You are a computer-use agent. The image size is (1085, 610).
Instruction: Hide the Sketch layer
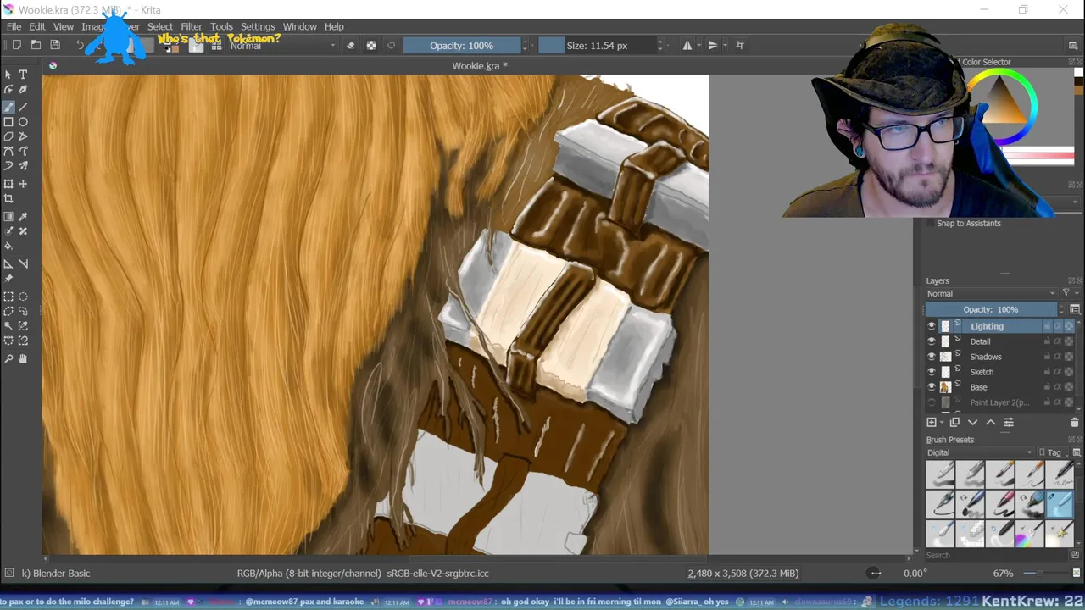(x=932, y=372)
